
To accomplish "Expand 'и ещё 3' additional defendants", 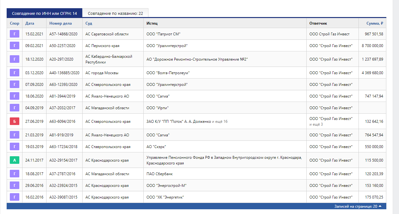I will tap(316, 124).
